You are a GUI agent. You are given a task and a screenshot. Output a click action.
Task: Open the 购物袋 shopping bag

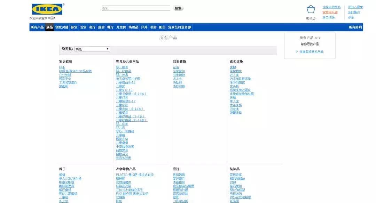click(310, 10)
